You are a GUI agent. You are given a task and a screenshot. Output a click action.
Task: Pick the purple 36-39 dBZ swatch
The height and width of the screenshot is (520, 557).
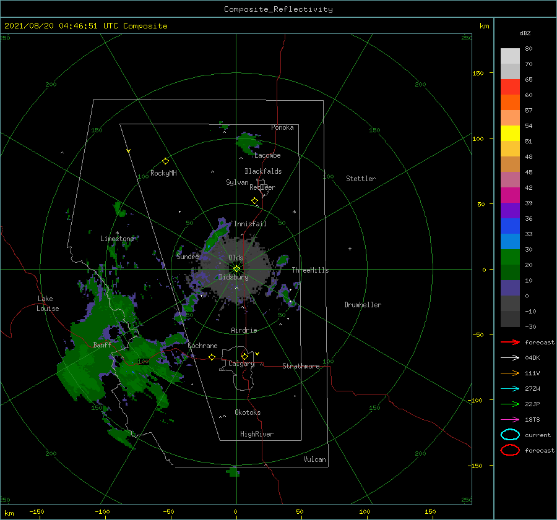510,211
